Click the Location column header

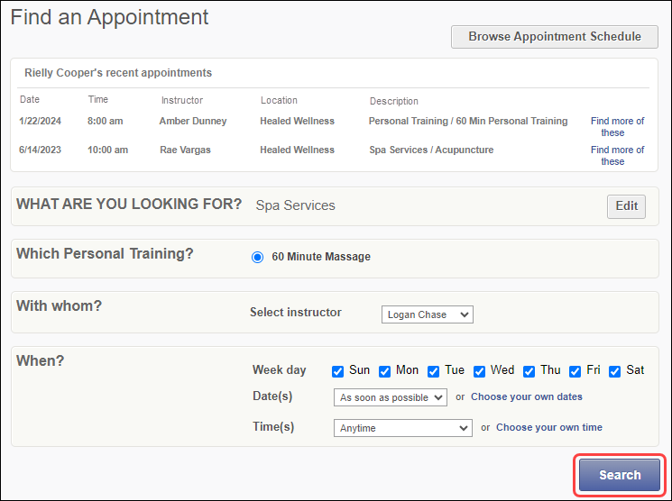point(279,100)
